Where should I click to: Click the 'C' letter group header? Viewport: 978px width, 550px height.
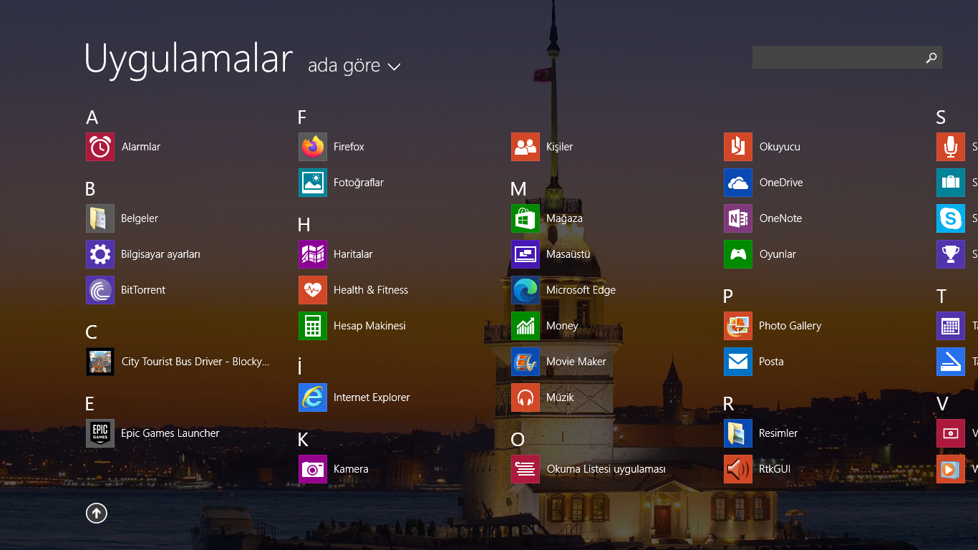[91, 332]
